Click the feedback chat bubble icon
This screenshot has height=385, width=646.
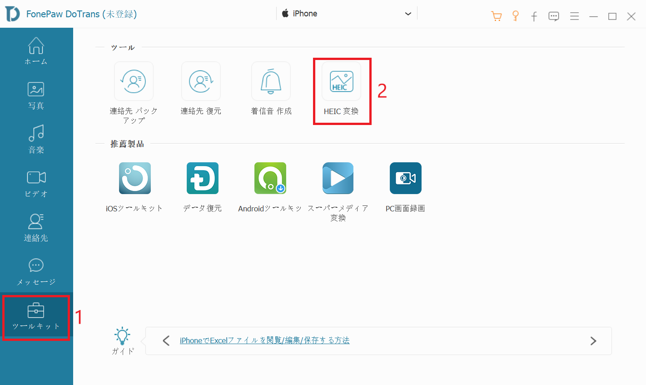coord(553,17)
